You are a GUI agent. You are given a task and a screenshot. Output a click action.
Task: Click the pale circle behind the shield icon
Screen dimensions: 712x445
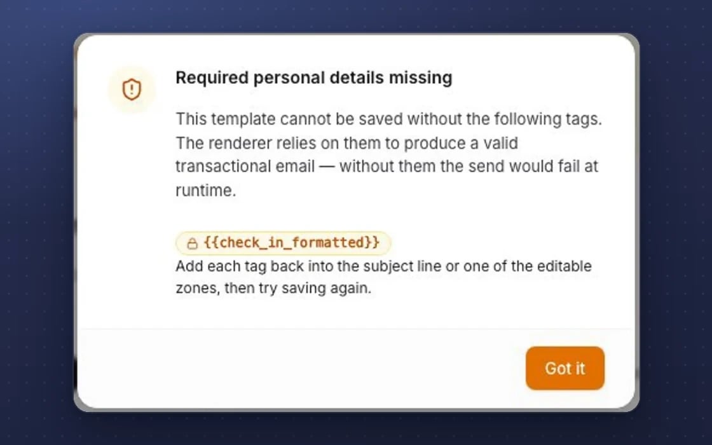click(x=132, y=89)
